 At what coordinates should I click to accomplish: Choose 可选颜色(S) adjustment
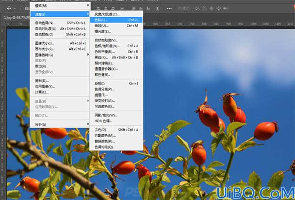pyautogui.click(x=116, y=107)
